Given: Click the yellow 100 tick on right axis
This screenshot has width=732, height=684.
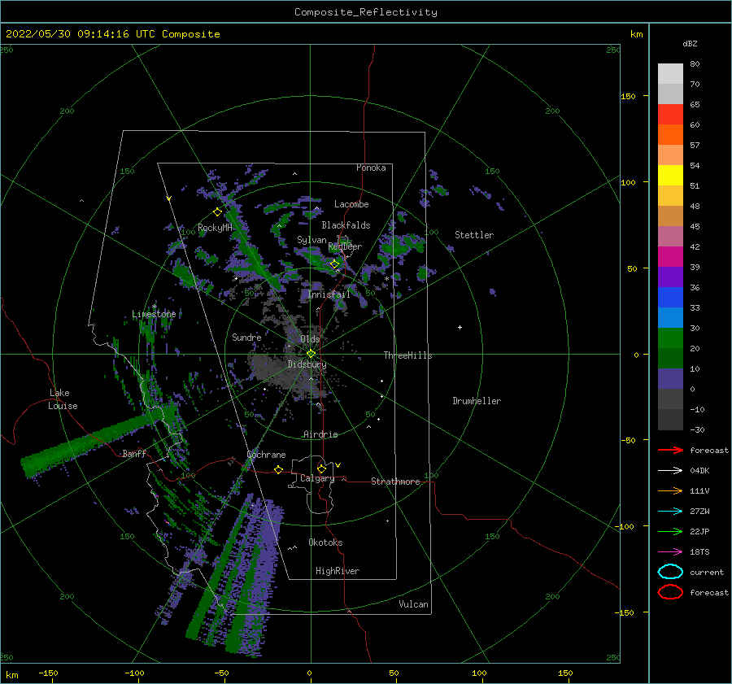Looking at the screenshot, I should (x=628, y=182).
